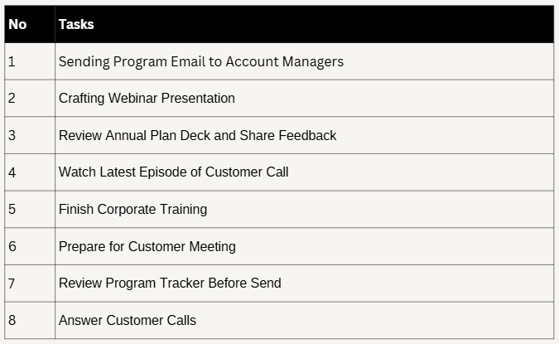Click the row number 3 cell
559x344 pixels.
coord(29,135)
